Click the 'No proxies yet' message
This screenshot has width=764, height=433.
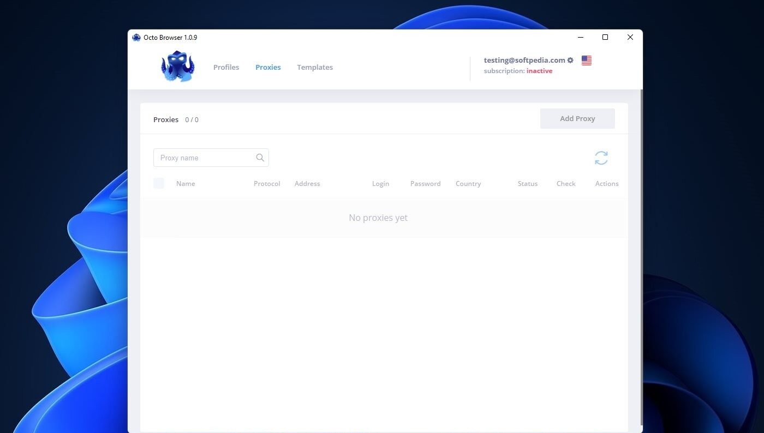378,218
